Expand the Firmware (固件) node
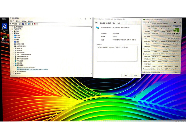186x139 pixels. click(13, 33)
